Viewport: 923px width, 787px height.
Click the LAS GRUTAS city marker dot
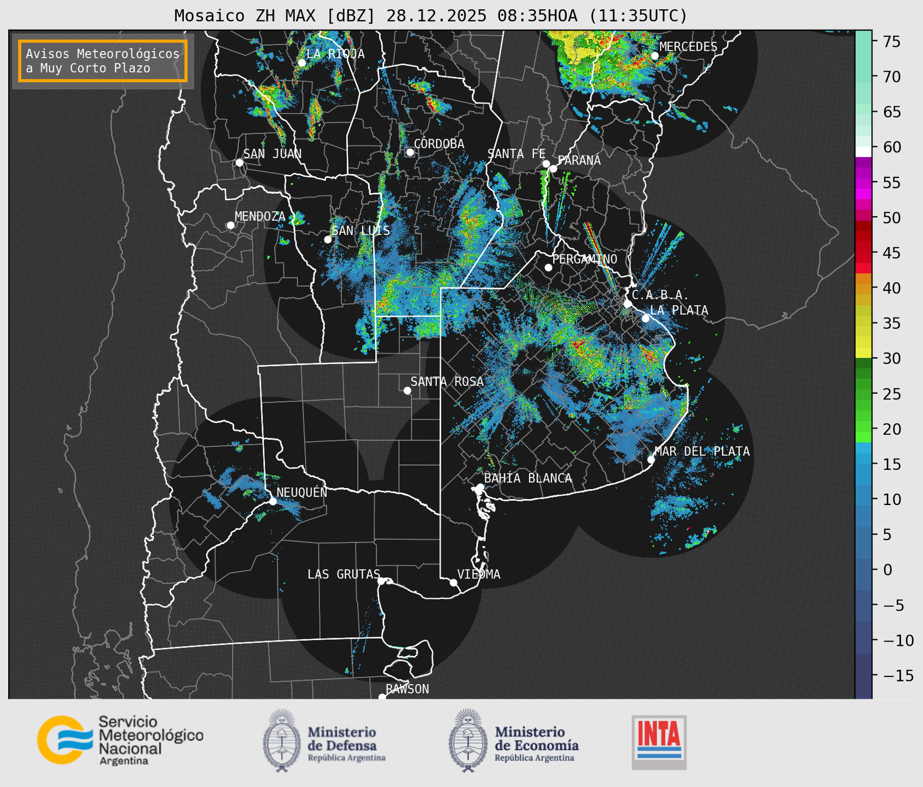tap(381, 581)
